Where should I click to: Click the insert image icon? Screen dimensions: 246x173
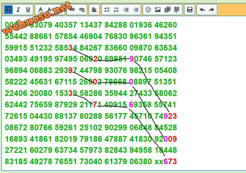pyautogui.click(x=158, y=10)
